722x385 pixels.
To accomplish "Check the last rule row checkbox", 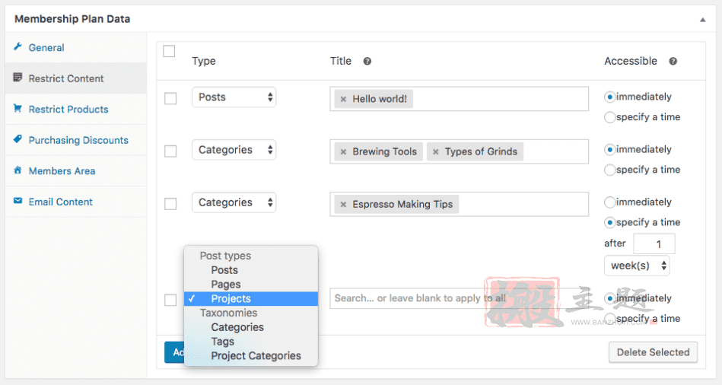I will [170, 299].
